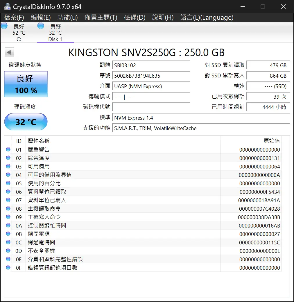Click the transfer mode field ---- | ----
This screenshot has height=302, width=294.
pyautogui.click(x=151, y=97)
